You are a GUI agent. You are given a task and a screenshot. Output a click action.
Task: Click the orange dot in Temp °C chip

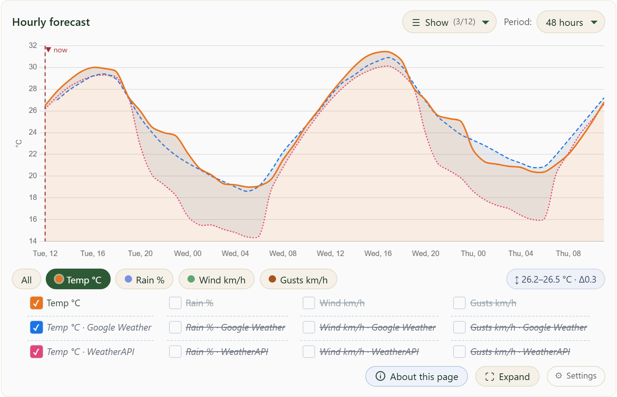59,279
